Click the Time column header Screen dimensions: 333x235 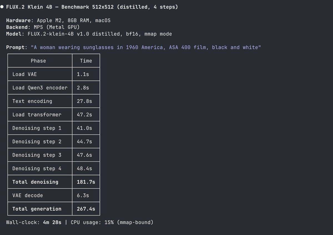coord(86,61)
